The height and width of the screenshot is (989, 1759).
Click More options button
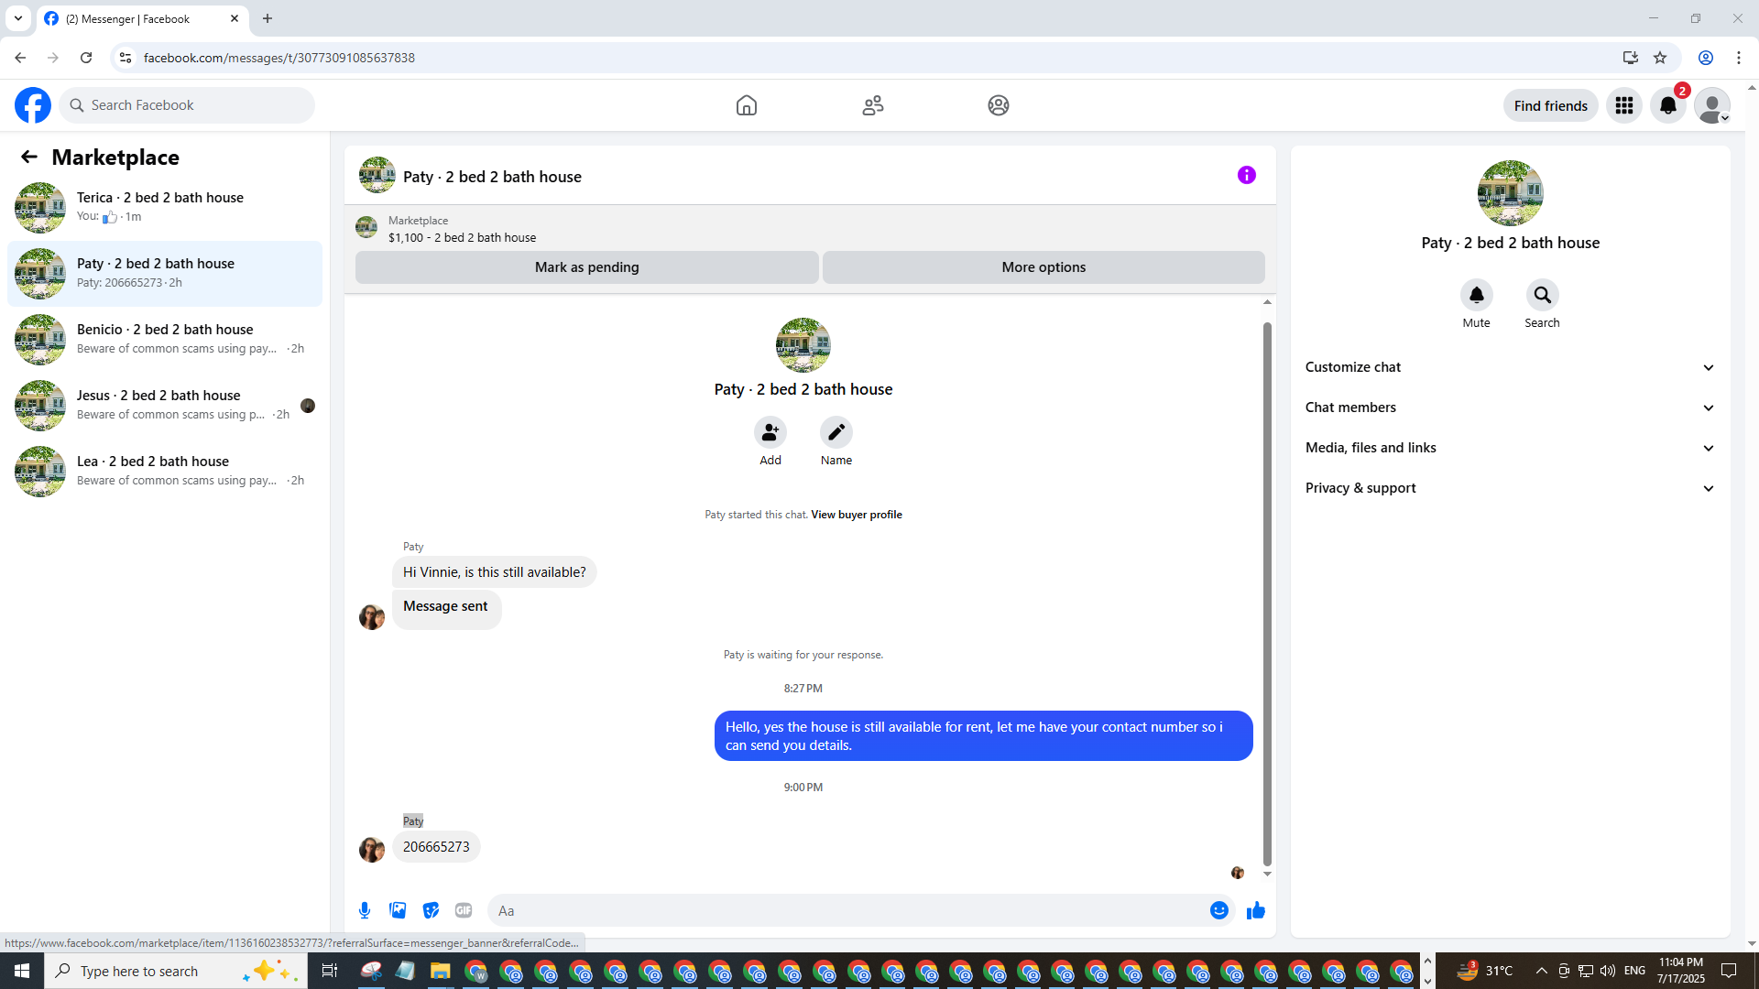(1043, 267)
